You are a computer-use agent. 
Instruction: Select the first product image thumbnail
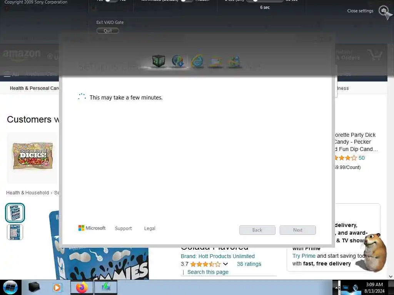[15, 213]
